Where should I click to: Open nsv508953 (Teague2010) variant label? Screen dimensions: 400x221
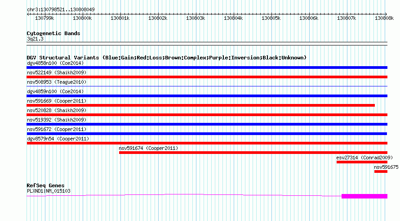pos(57,82)
